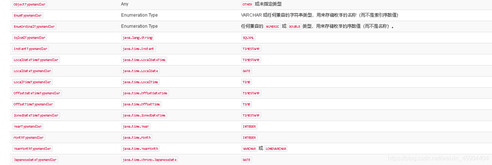
Task: Click the NUMERIC code label
Action: click(x=273, y=27)
